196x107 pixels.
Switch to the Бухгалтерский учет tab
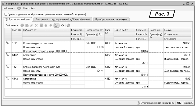(x=18, y=20)
